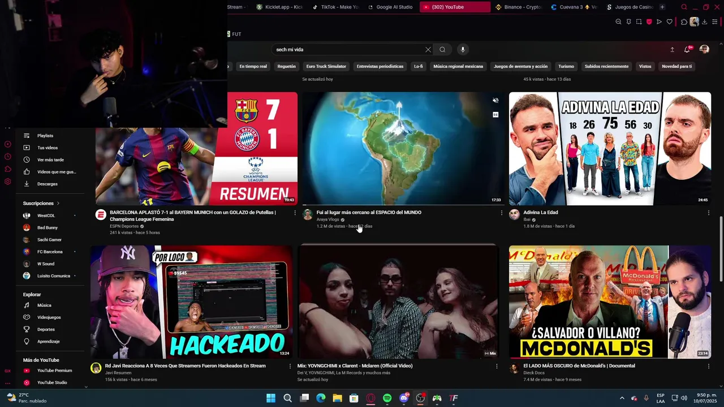Viewport: 724px width, 407px height.
Task: Open Spotify from the taskbar
Action: [x=387, y=398]
